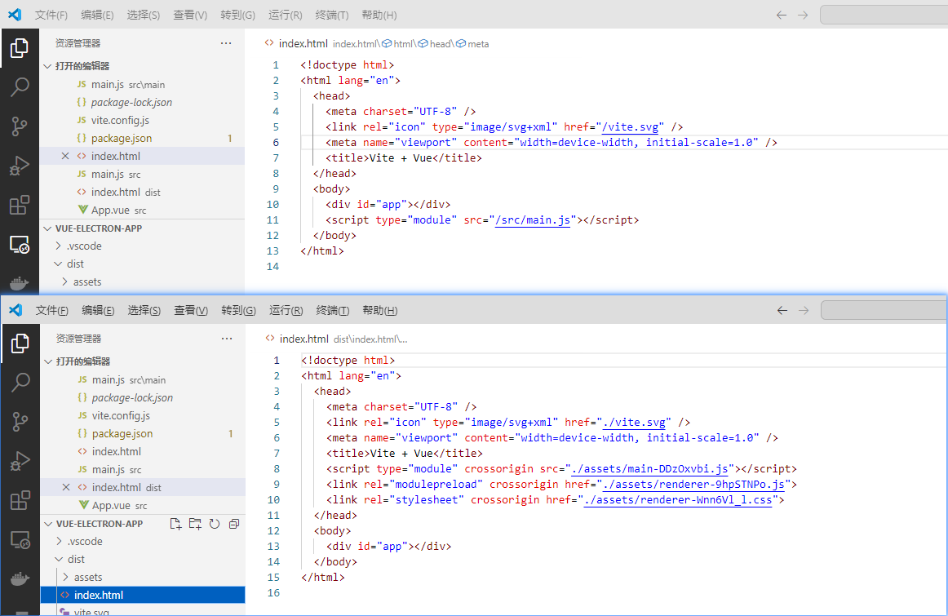The width and height of the screenshot is (948, 616).
Task: Open the Docker view in the upper window
Action: (19, 283)
